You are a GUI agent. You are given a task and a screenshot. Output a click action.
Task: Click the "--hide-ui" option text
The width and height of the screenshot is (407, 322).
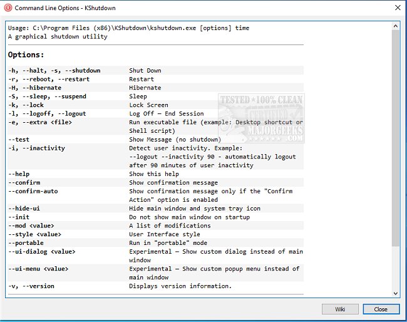(24, 208)
